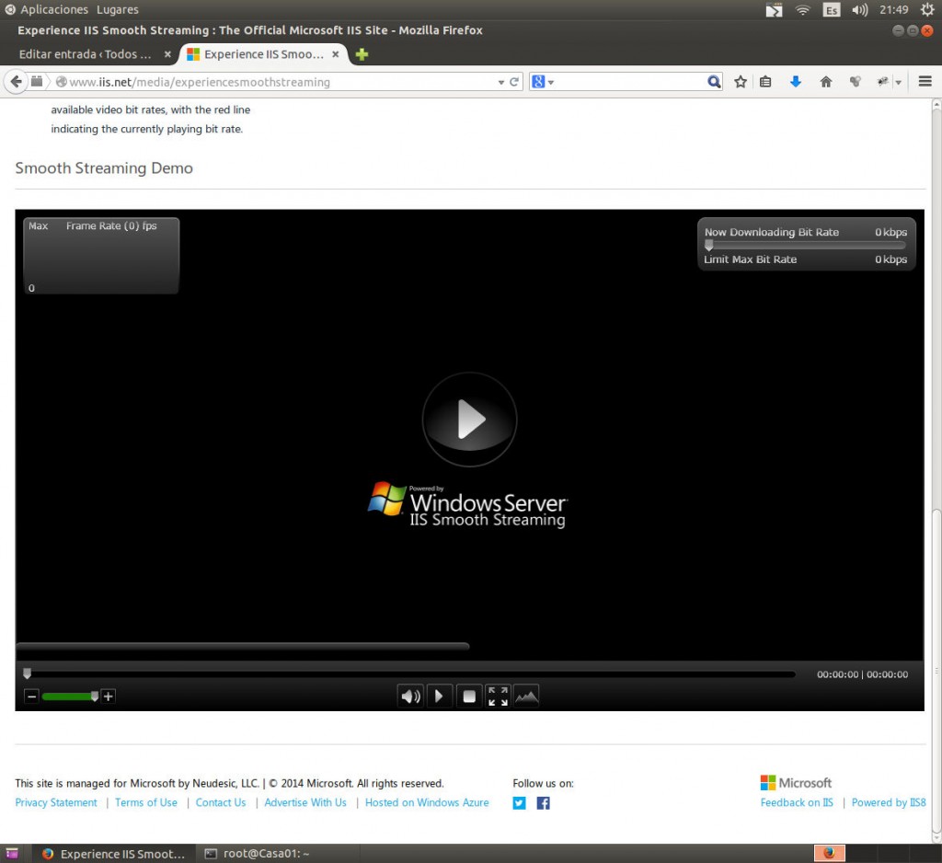Open the bitrate graph icon in player controls
This screenshot has width=942, height=863.
pos(525,696)
